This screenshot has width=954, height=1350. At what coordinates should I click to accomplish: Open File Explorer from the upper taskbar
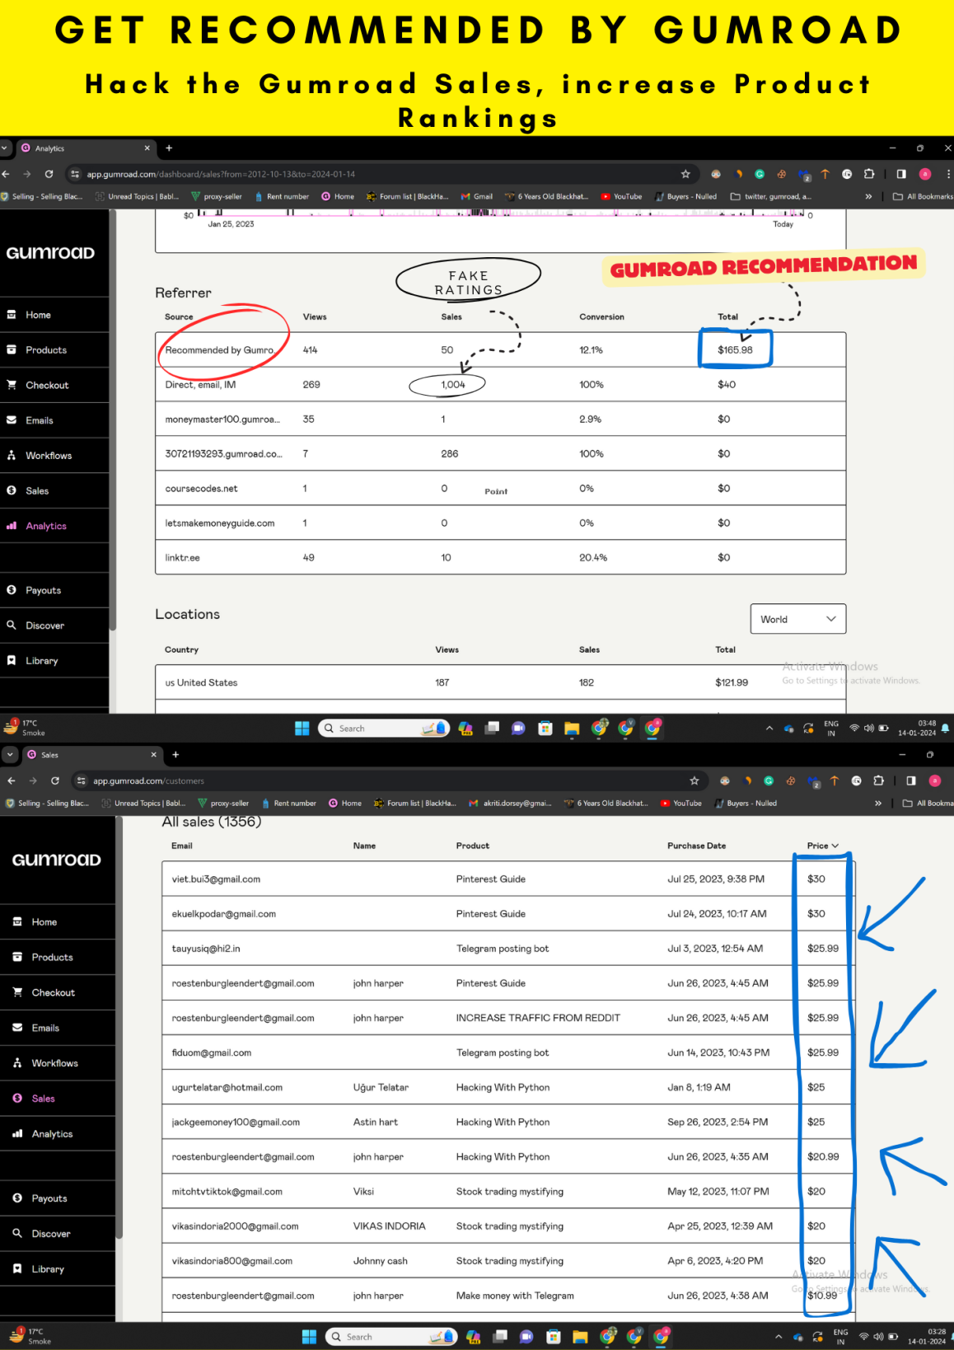pyautogui.click(x=572, y=729)
